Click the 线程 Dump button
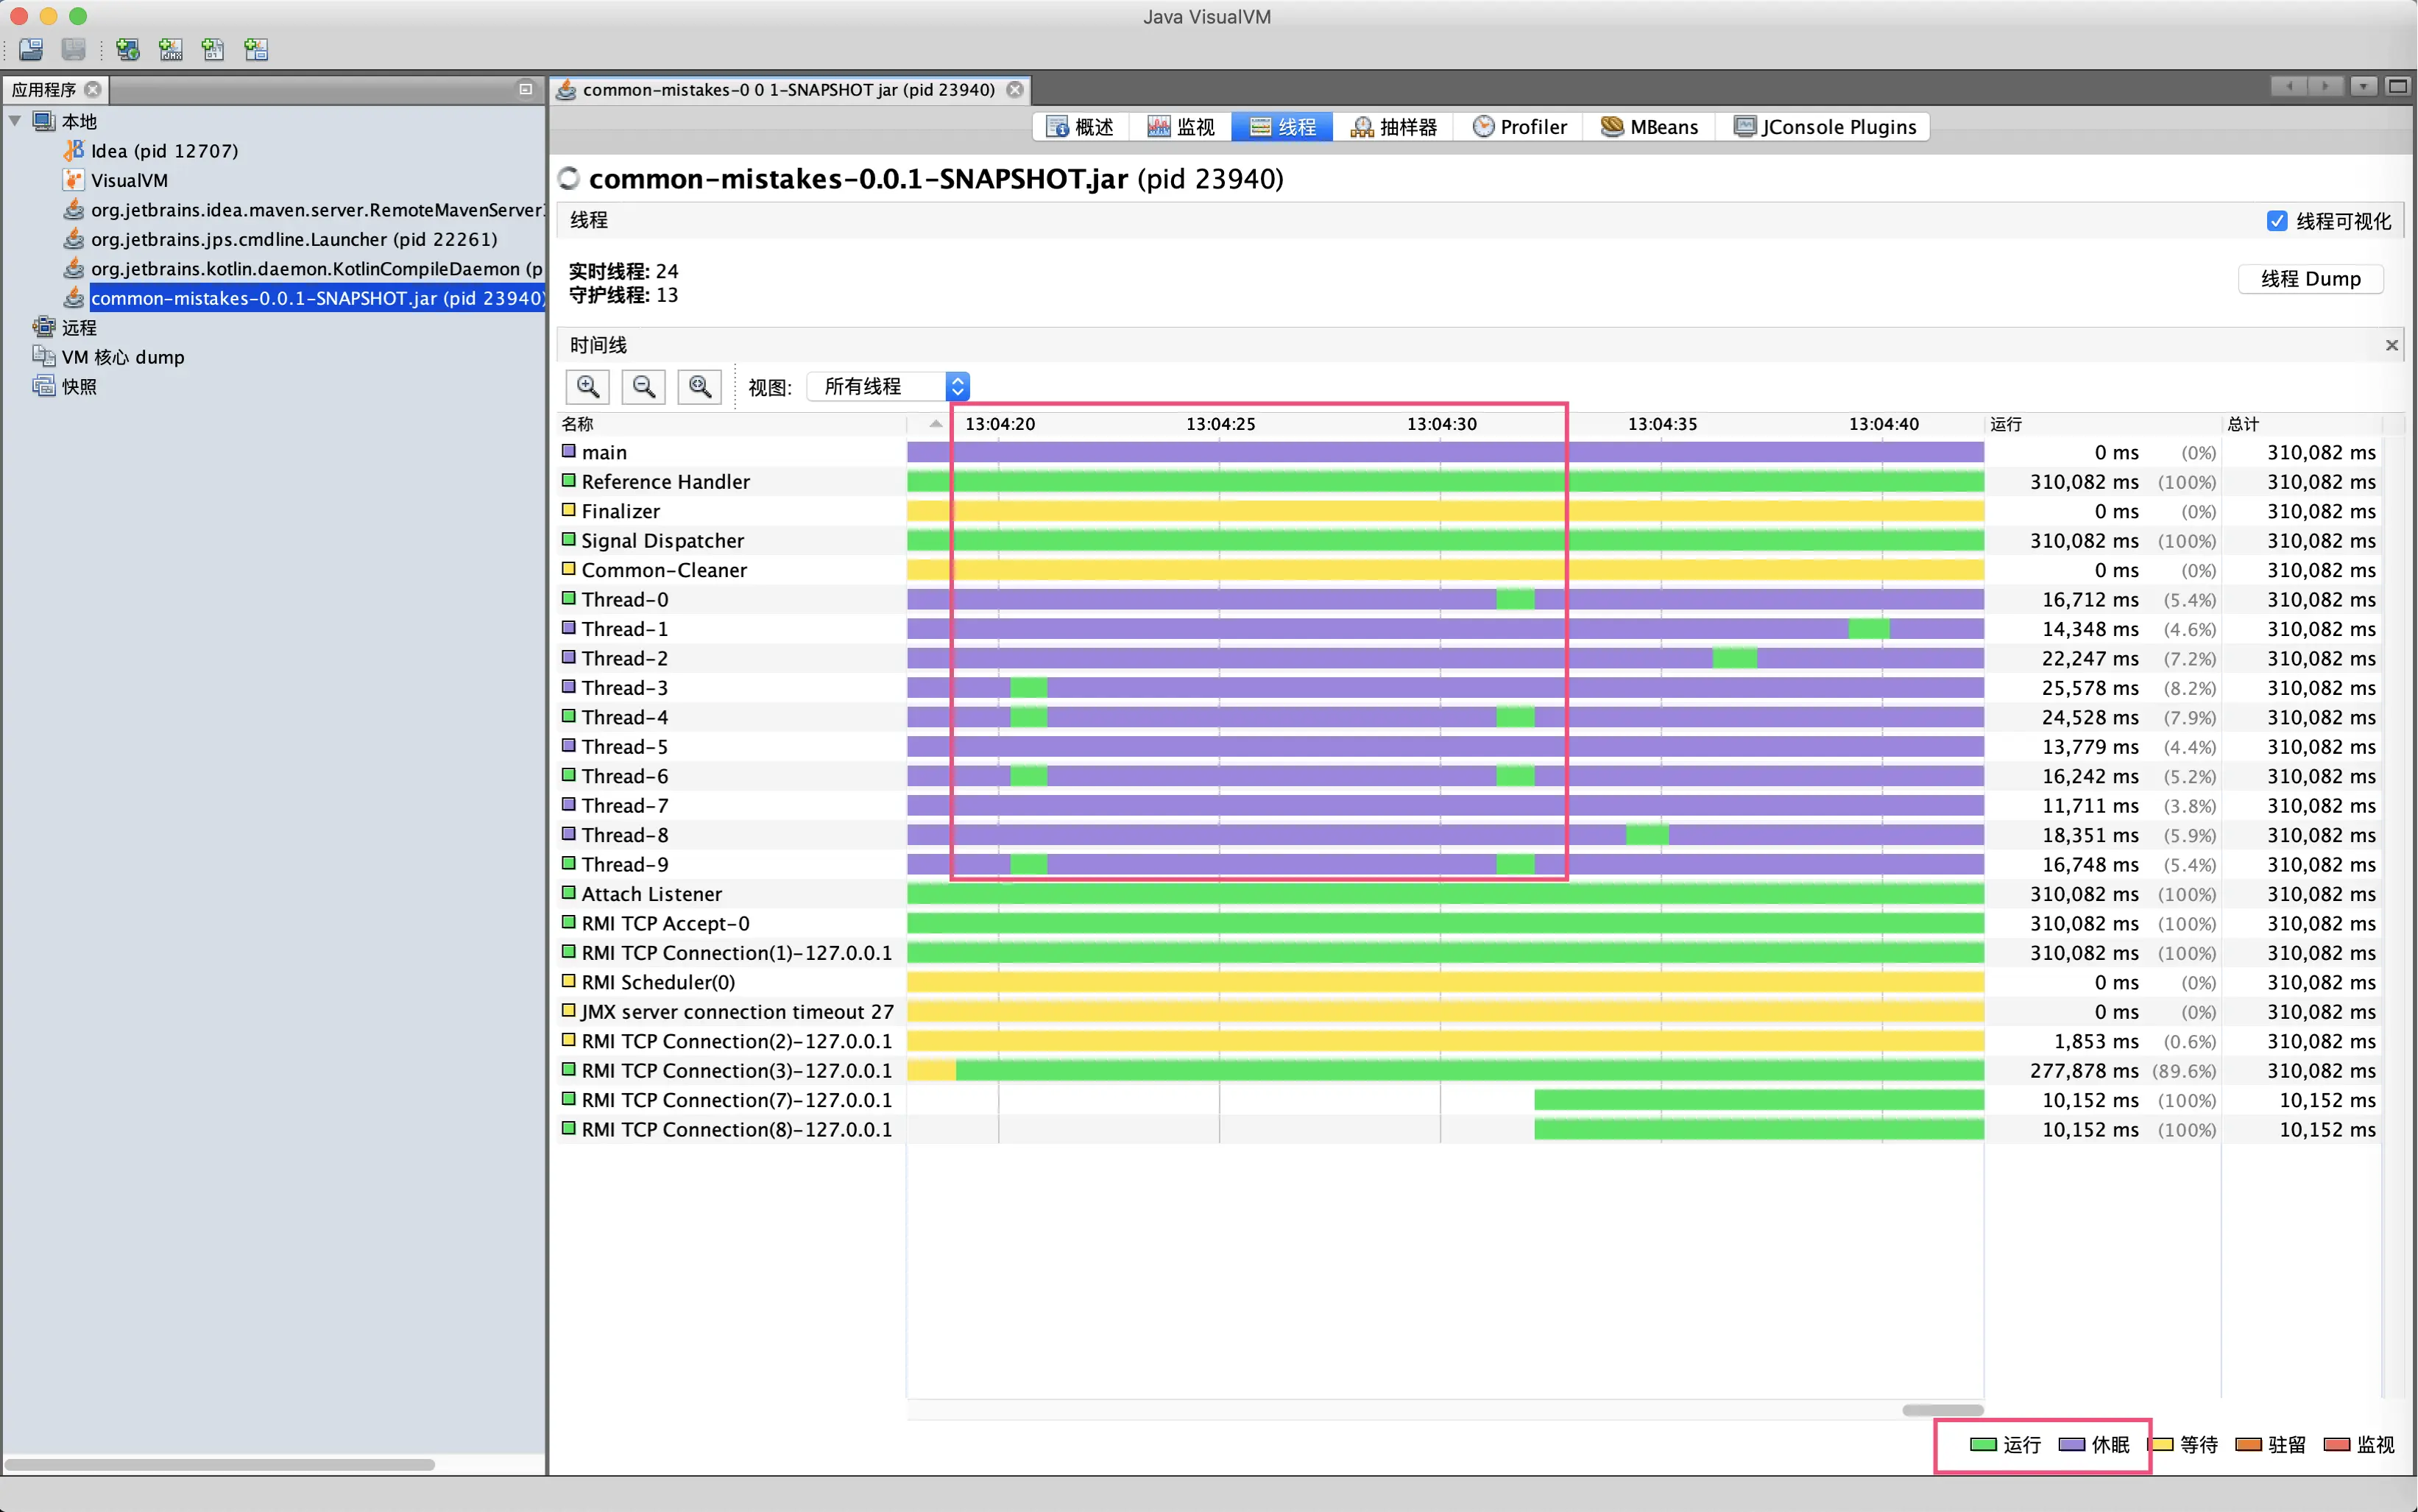 [2310, 279]
